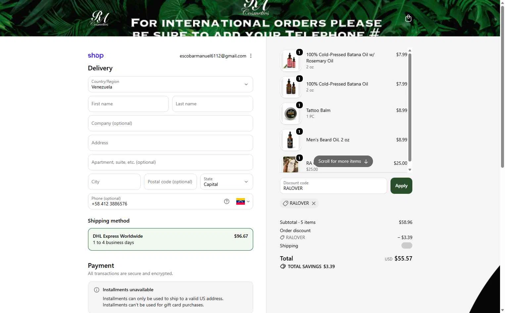
Task: Open the shopping bag cart icon
Action: pos(408,18)
